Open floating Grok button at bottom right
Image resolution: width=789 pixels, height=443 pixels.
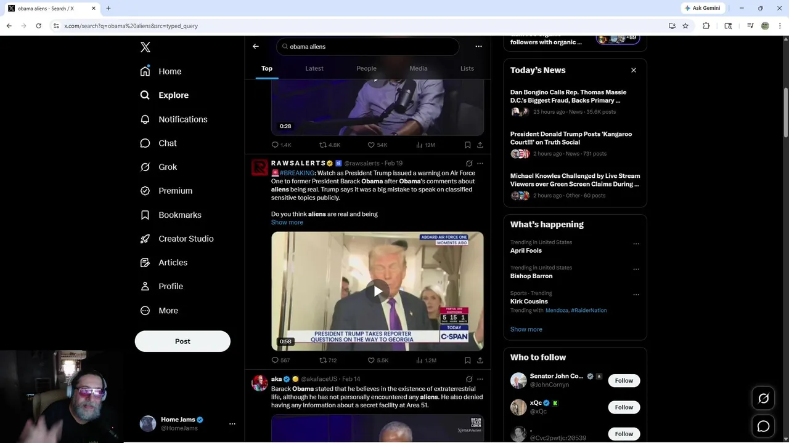coord(763,399)
